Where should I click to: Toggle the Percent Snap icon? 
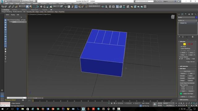coord(80,7)
